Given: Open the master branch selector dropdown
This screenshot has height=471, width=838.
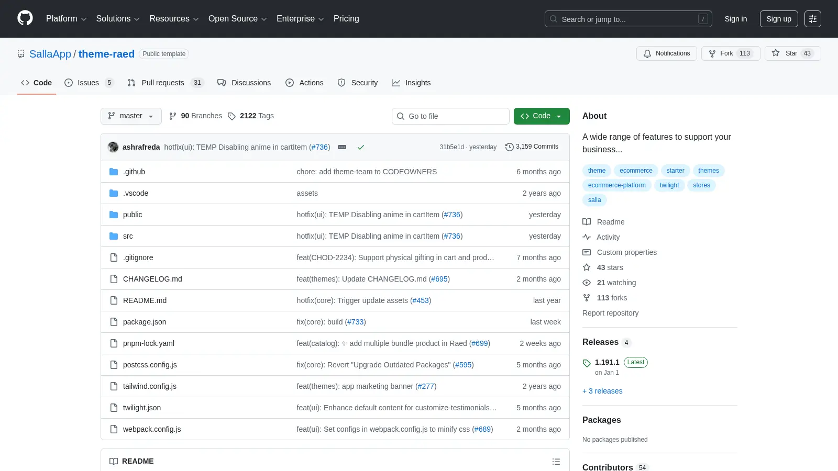Looking at the screenshot, I should (x=131, y=116).
